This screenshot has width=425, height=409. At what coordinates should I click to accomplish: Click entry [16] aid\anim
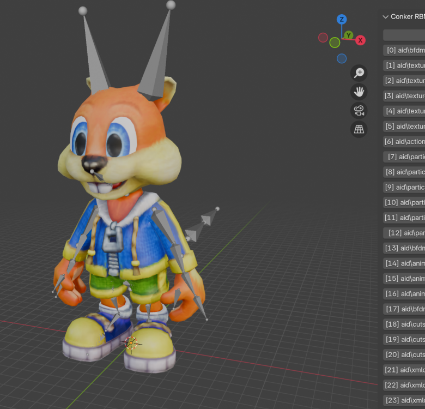tap(404, 293)
